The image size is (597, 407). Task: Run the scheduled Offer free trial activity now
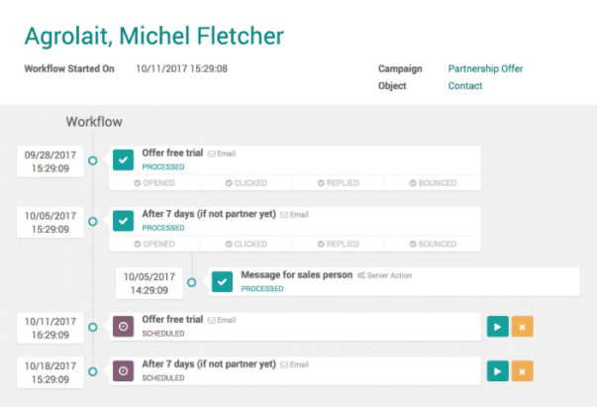(x=498, y=327)
